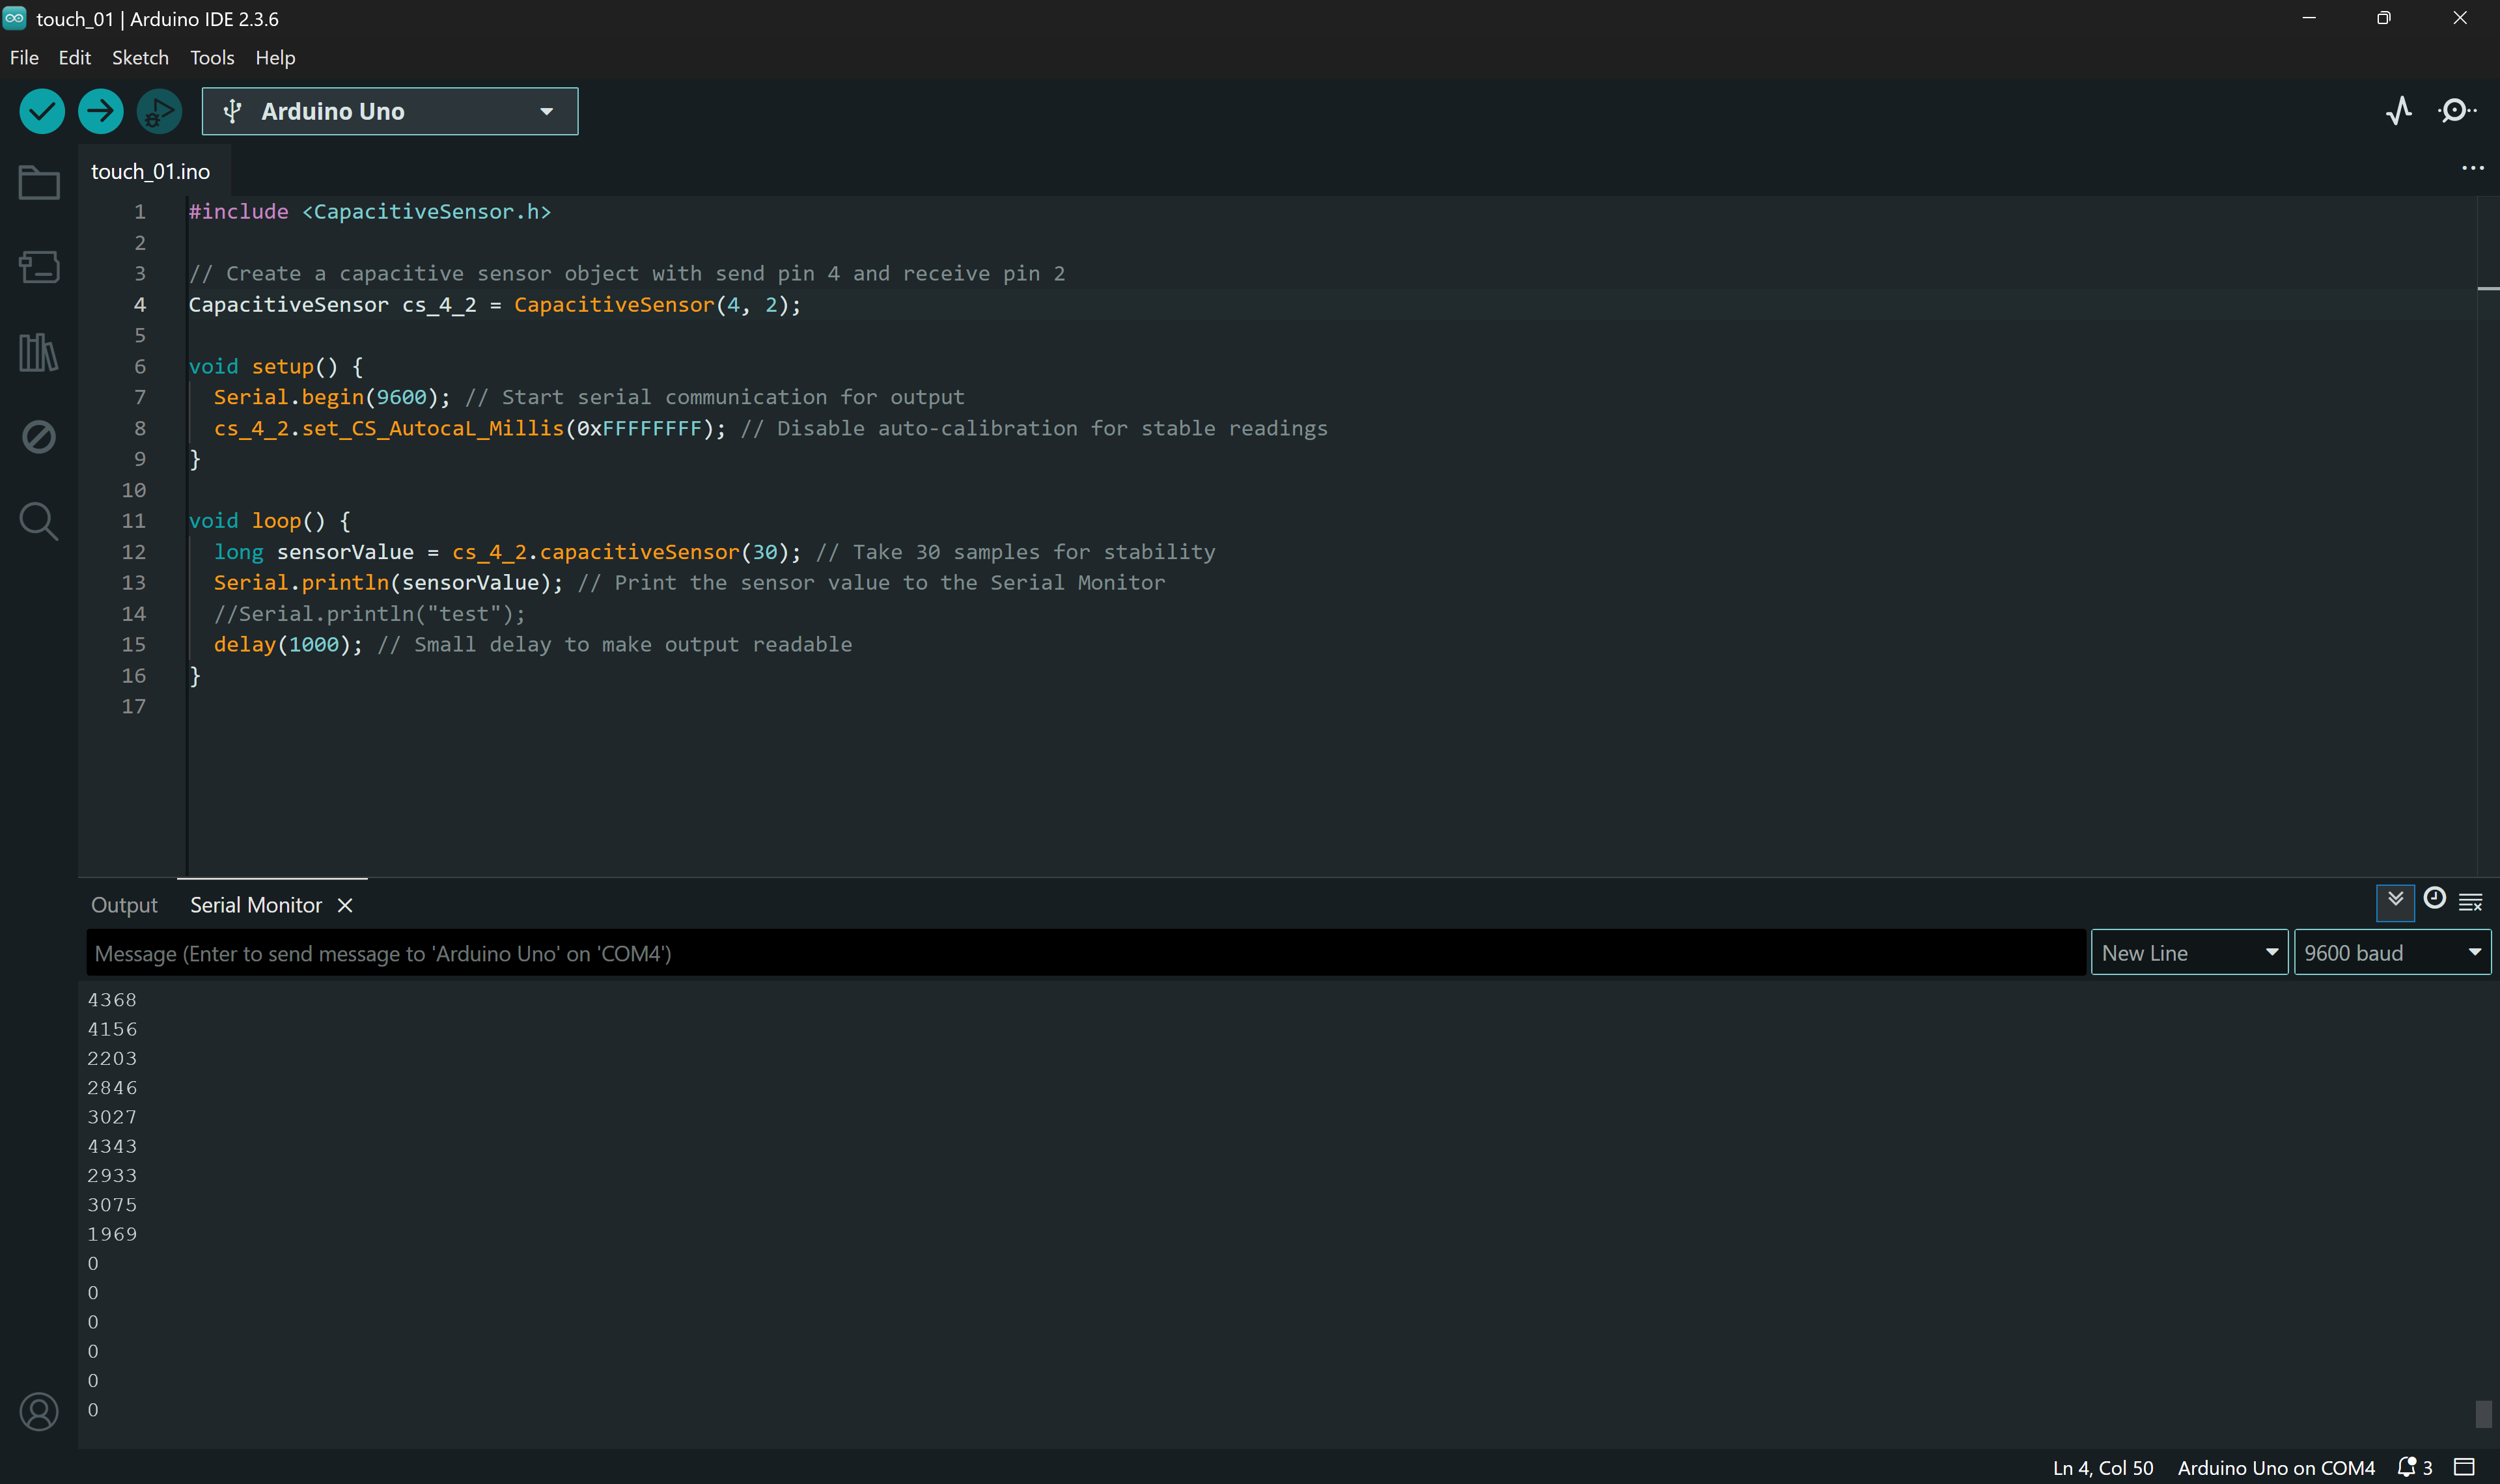This screenshot has height=1484, width=2500.
Task: Click line number 12 in the gutter
Action: pos(133,552)
